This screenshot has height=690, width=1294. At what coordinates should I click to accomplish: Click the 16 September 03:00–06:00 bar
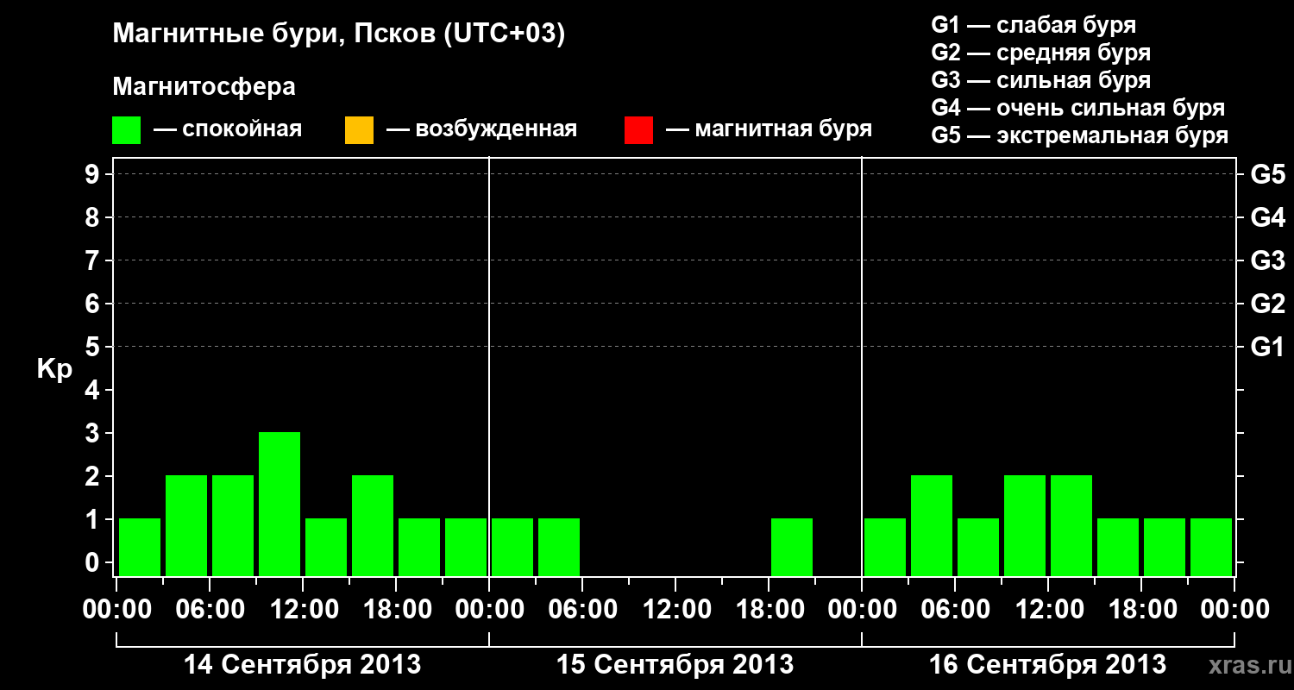pyautogui.click(x=932, y=525)
